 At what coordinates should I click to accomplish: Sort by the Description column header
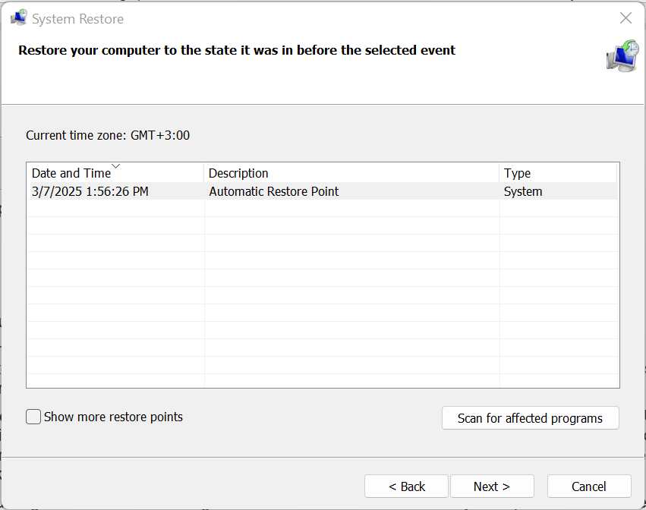(238, 174)
